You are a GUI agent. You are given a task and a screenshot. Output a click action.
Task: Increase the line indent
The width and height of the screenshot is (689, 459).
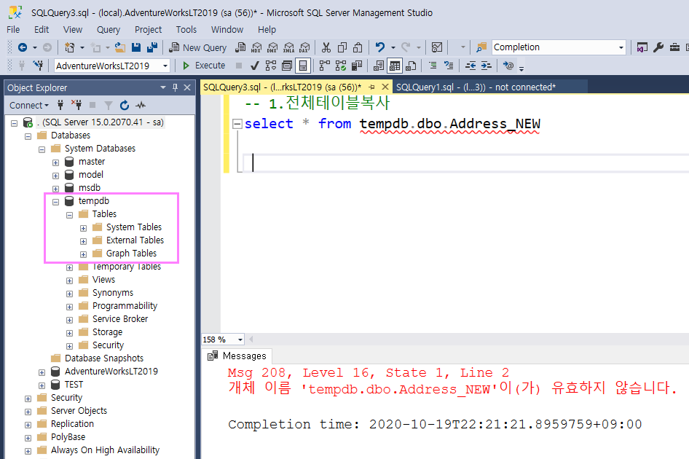click(487, 66)
